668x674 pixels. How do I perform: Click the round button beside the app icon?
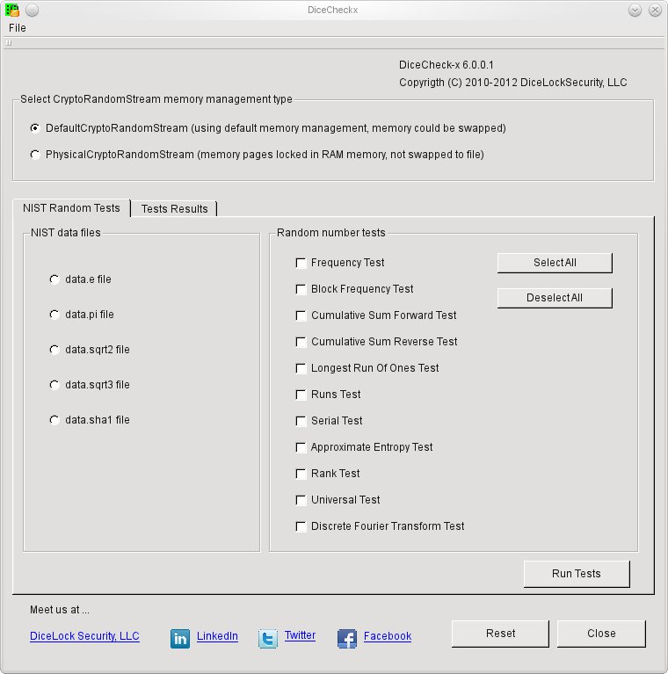(x=33, y=10)
